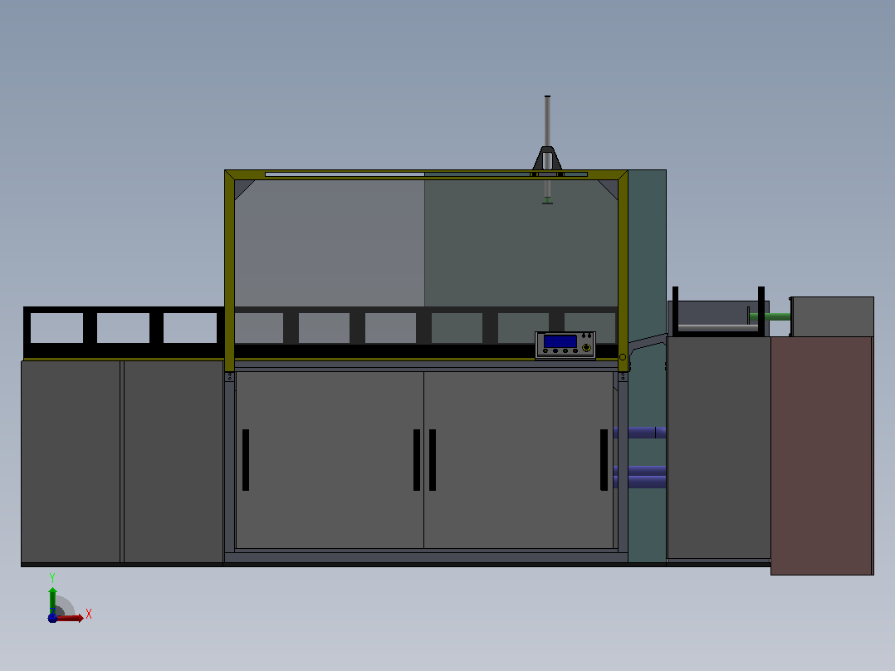Select the gray block above the brown cabinet
The width and height of the screenshot is (895, 671).
click(832, 316)
